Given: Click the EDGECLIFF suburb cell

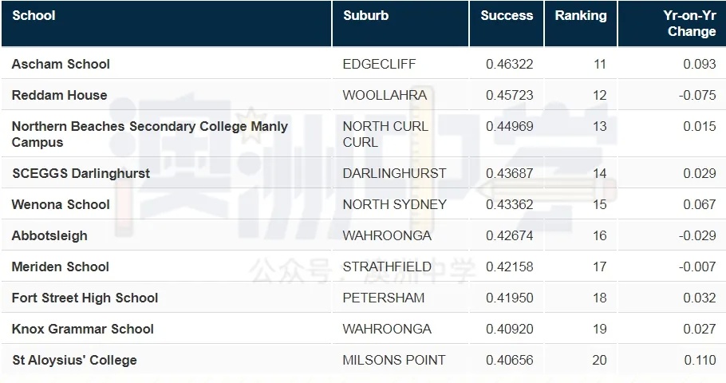Looking at the screenshot, I should (x=379, y=64).
